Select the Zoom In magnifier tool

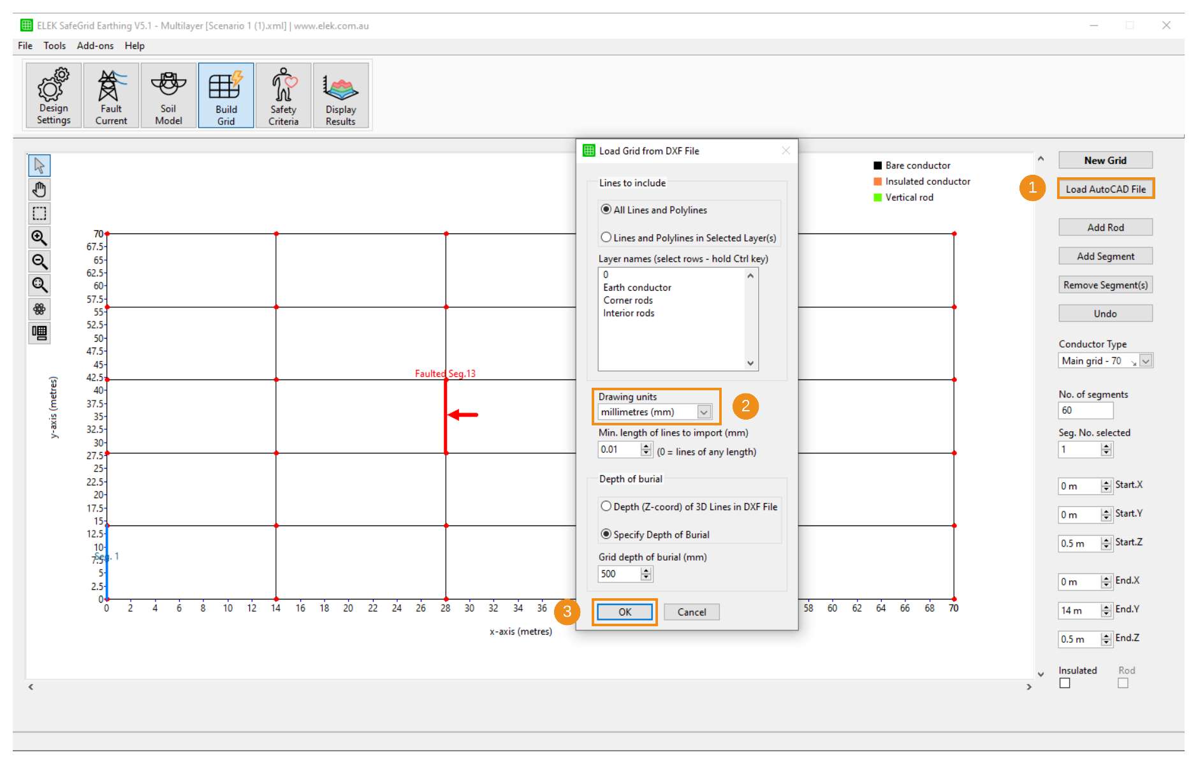(39, 237)
